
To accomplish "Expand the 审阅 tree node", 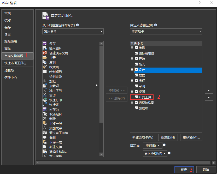I will (132, 86).
